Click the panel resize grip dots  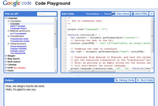tap(79, 75)
